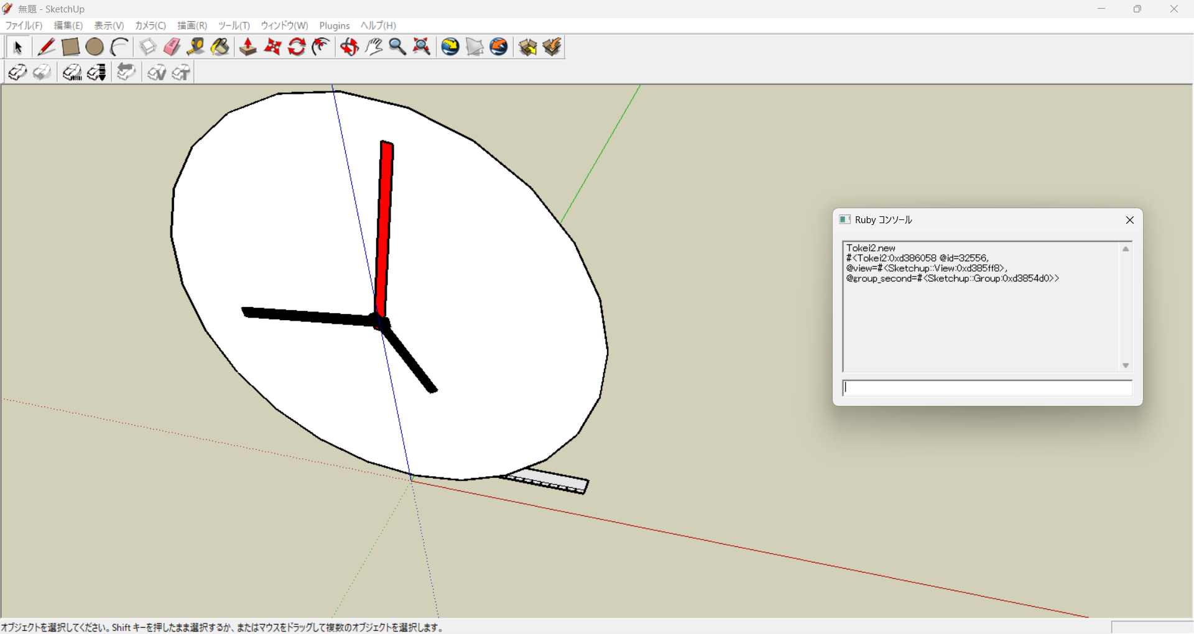The width and height of the screenshot is (1194, 634).
Task: Pick the Tape Measure tool
Action: [196, 47]
